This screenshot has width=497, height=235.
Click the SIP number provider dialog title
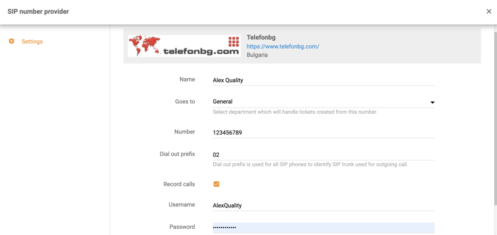[38, 12]
